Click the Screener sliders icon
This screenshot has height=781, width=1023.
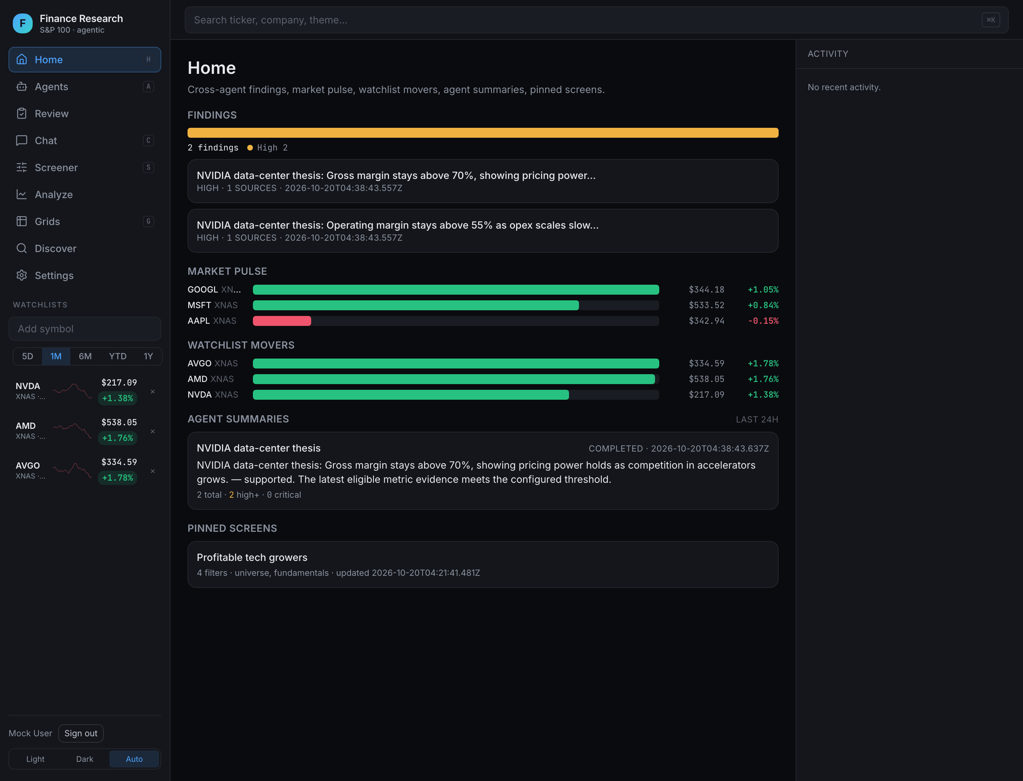21,167
